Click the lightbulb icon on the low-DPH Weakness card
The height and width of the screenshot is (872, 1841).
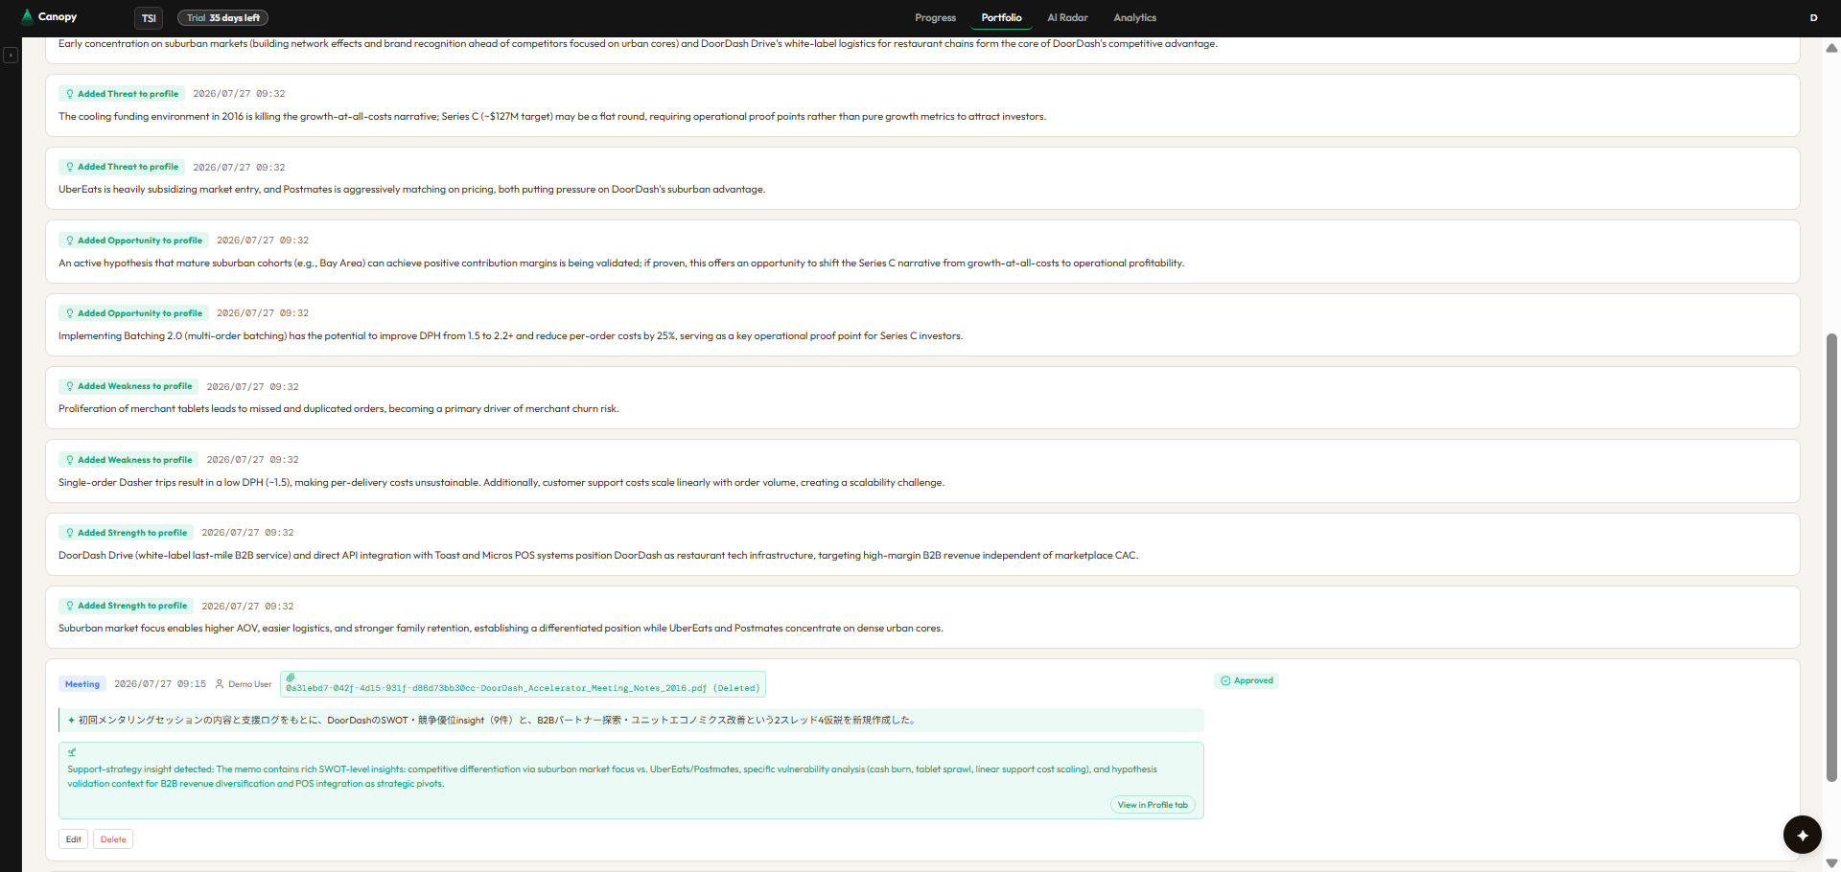point(70,460)
